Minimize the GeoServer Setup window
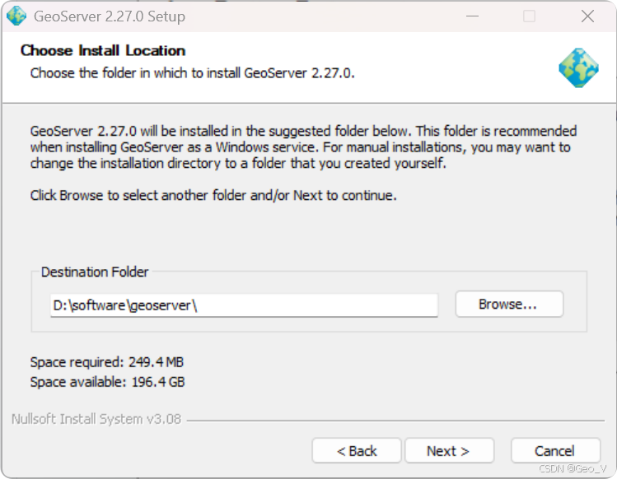The height and width of the screenshot is (479, 617). click(x=472, y=16)
